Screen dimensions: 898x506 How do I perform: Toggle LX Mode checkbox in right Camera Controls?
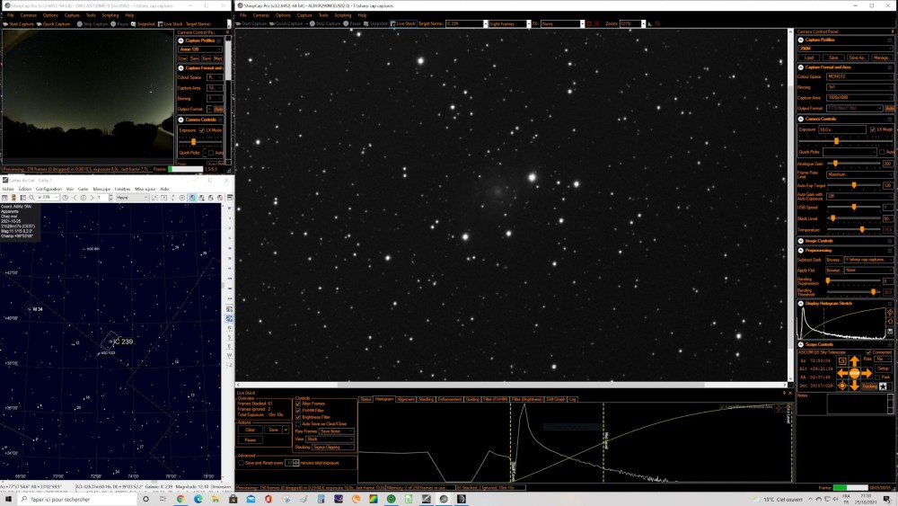[x=873, y=129]
